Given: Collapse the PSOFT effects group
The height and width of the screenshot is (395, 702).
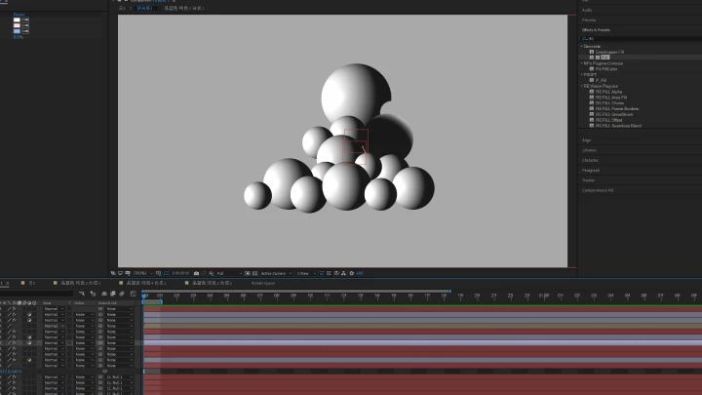Looking at the screenshot, I should [x=581, y=75].
